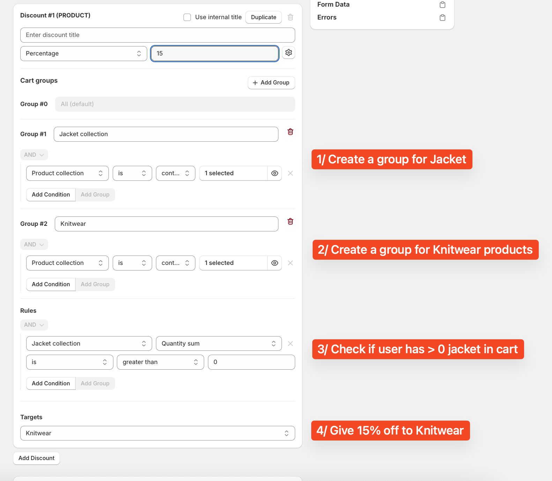Click the Enter discount title field
This screenshot has width=552, height=481.
pyautogui.click(x=157, y=35)
